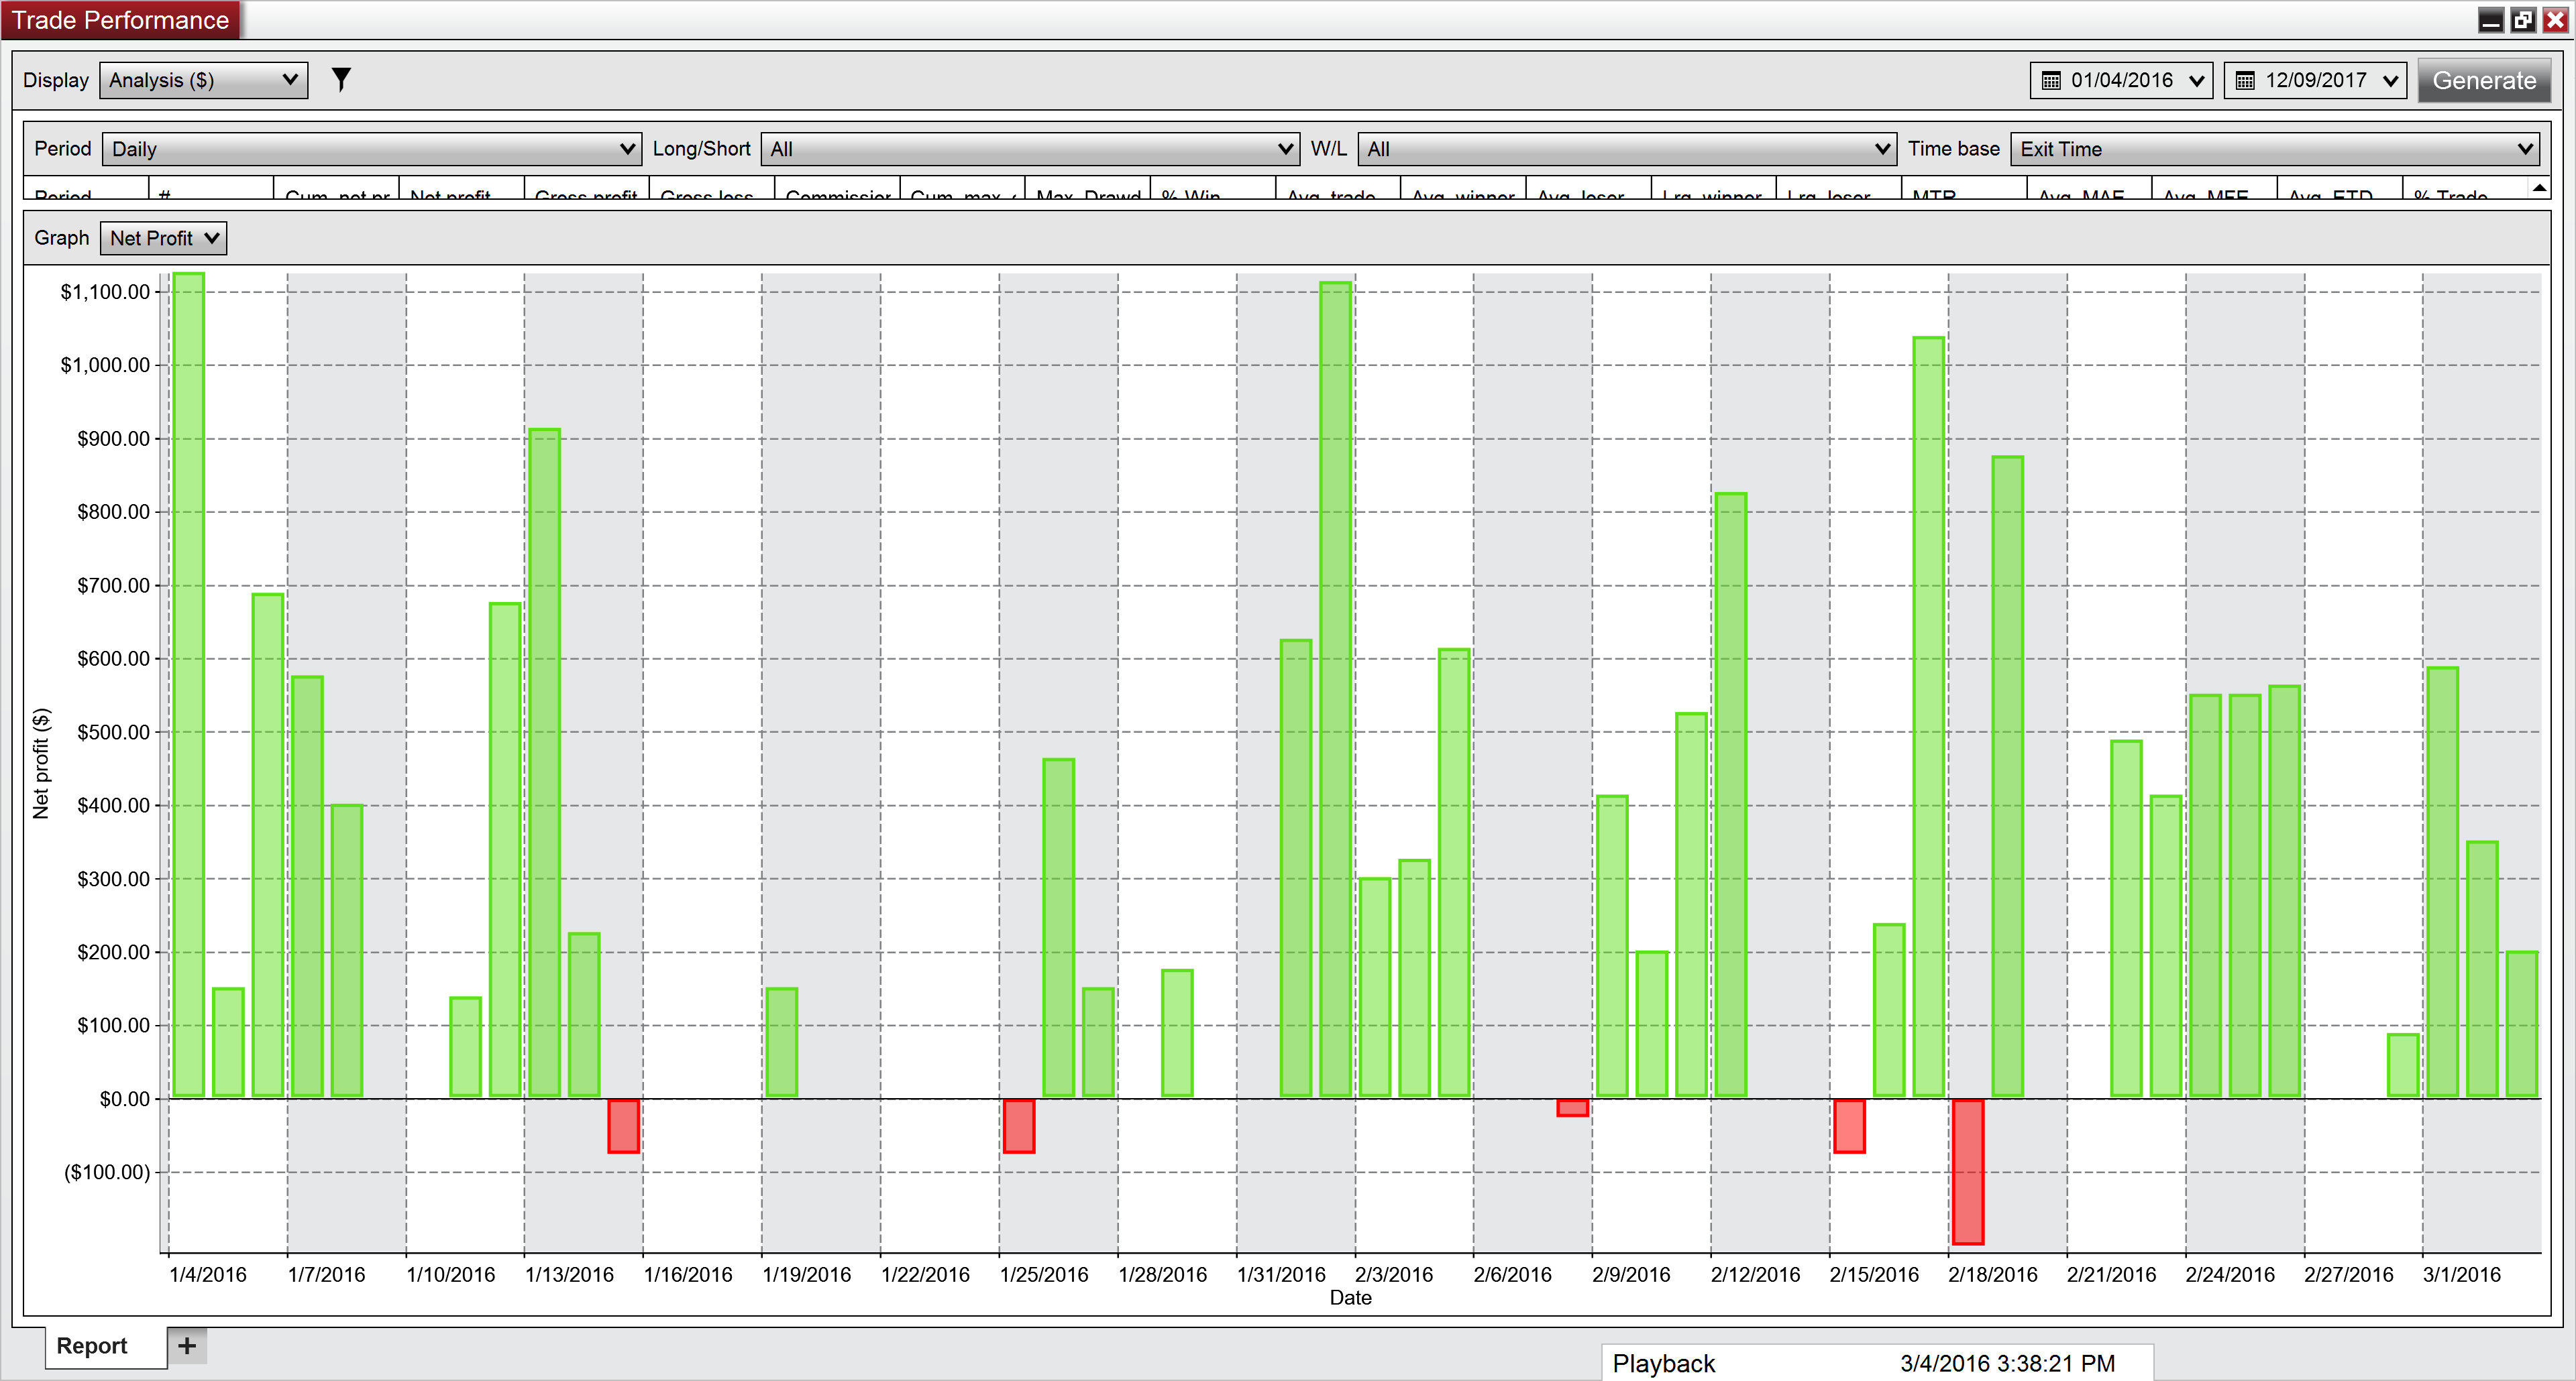
Task: Add a new tab with the plus button
Action: [187, 1346]
